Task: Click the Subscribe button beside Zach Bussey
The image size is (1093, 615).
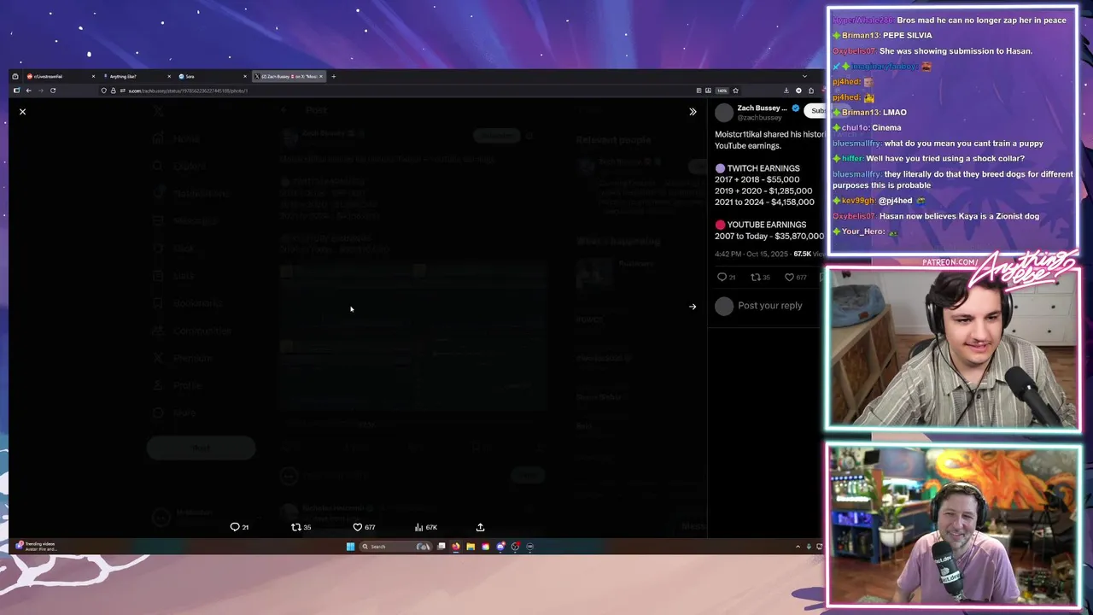Action: (x=815, y=111)
